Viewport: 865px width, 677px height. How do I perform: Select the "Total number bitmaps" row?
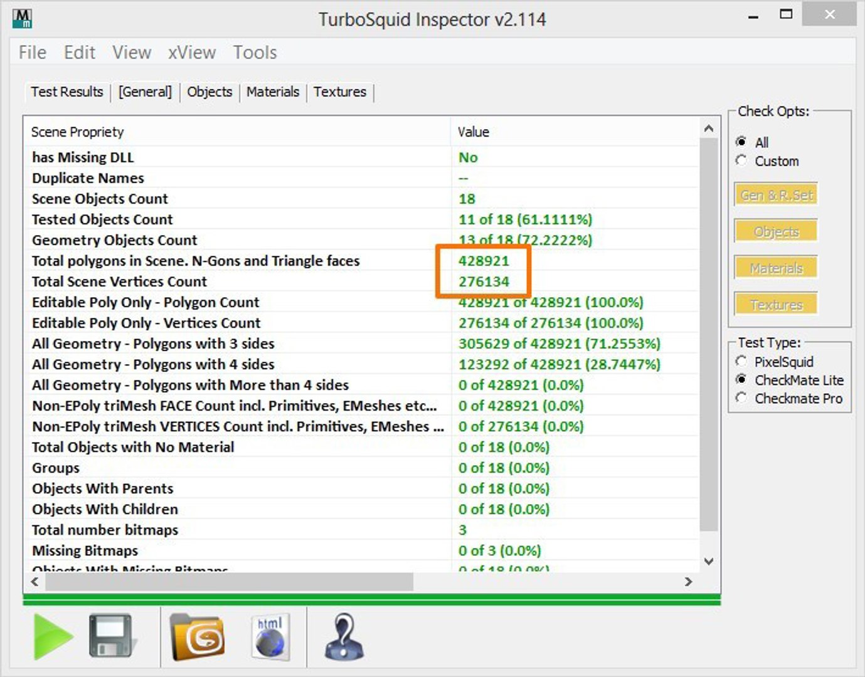362,530
